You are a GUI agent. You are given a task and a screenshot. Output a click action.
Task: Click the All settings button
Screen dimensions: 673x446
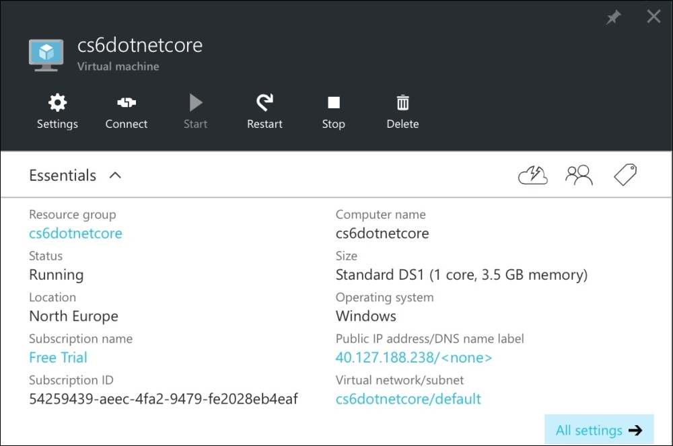click(x=599, y=430)
